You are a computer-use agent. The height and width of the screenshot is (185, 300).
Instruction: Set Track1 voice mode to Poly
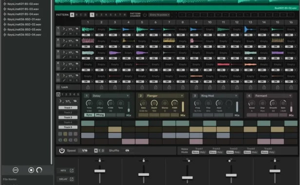coord(203,152)
